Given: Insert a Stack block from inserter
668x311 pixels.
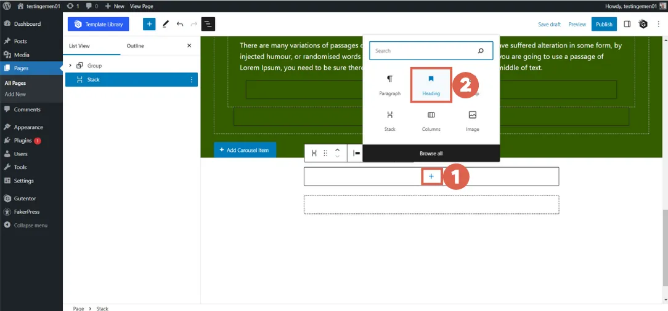Looking at the screenshot, I should tap(390, 121).
